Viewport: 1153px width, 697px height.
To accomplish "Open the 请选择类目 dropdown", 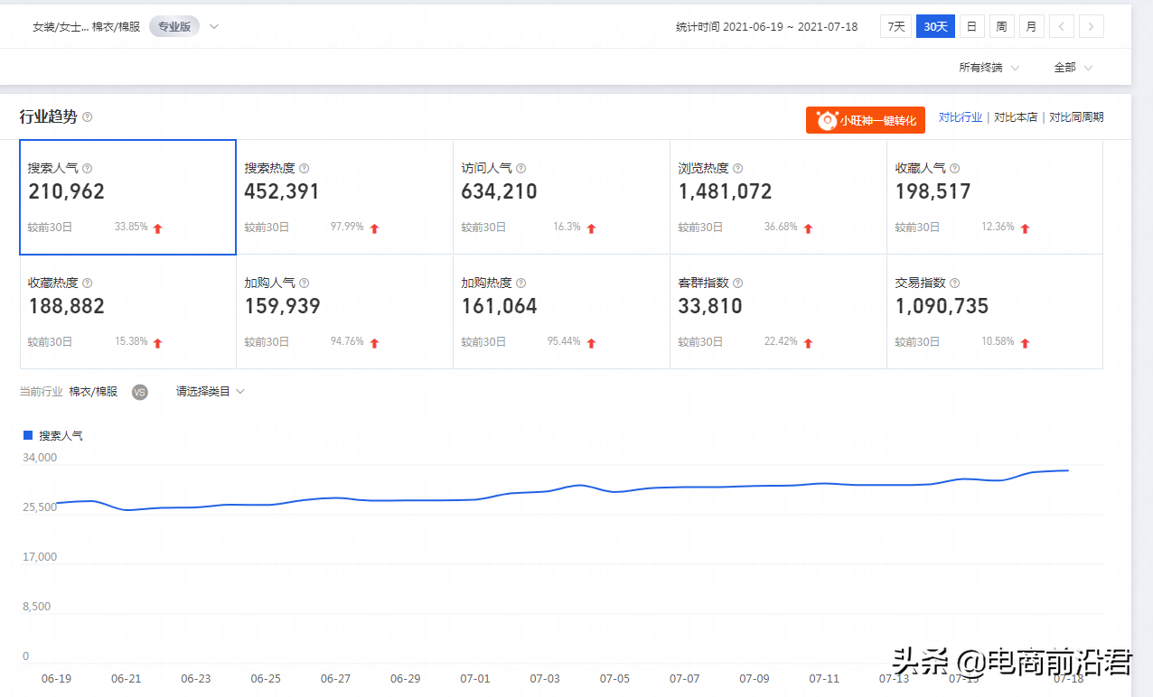I will [x=206, y=391].
